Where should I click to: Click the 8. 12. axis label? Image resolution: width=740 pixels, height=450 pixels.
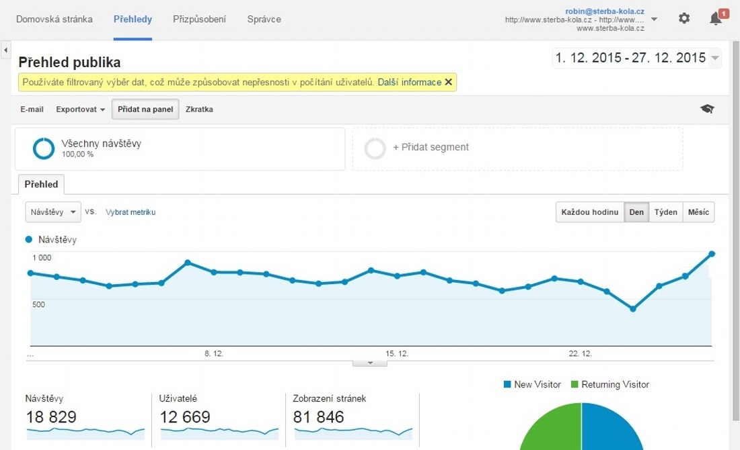pos(214,353)
